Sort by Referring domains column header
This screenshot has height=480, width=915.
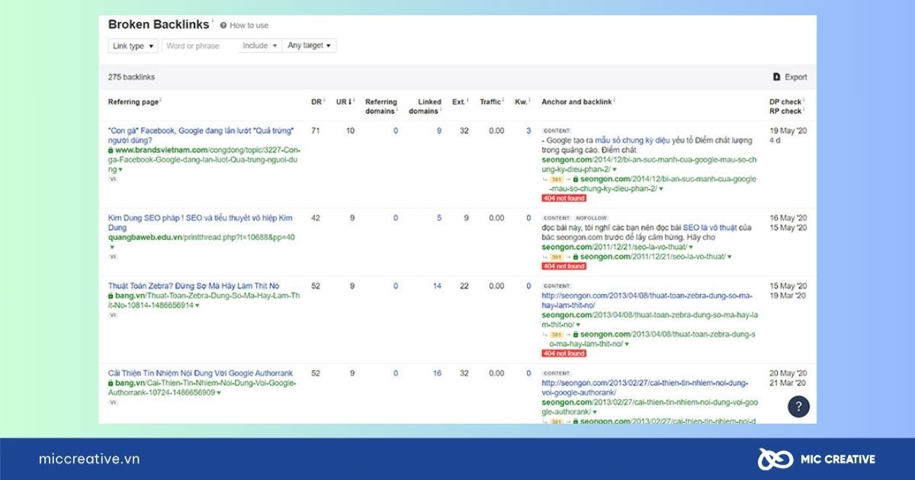[x=381, y=106]
